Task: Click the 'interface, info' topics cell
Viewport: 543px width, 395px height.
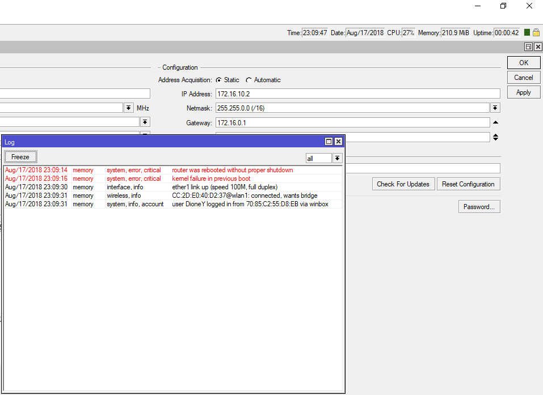Action: click(125, 187)
